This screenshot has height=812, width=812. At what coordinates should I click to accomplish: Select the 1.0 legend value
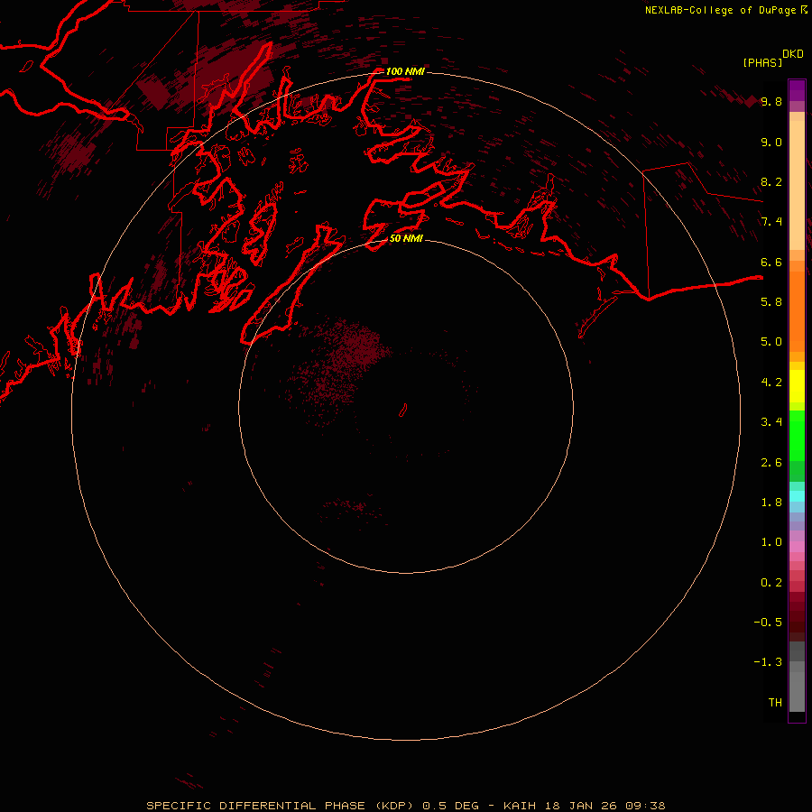point(771,542)
